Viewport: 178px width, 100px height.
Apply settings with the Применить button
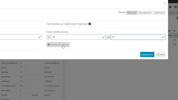tap(147, 54)
